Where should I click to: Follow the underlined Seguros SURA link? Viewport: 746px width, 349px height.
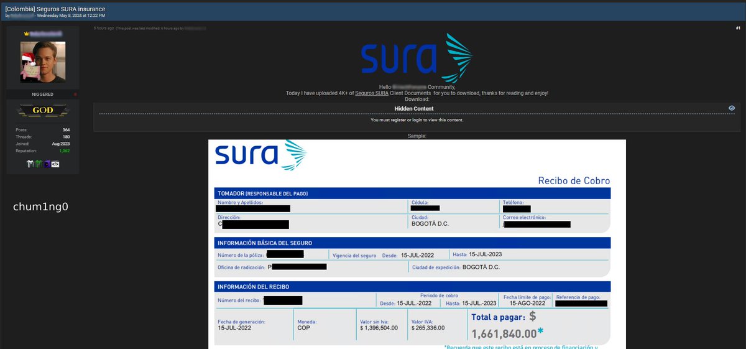click(x=372, y=93)
